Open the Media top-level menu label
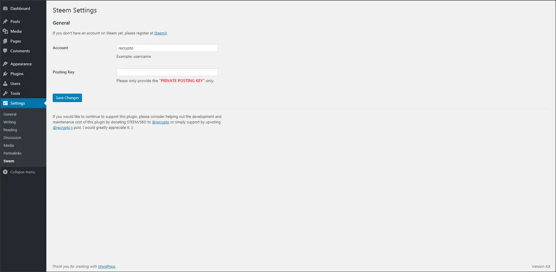 pyautogui.click(x=16, y=31)
